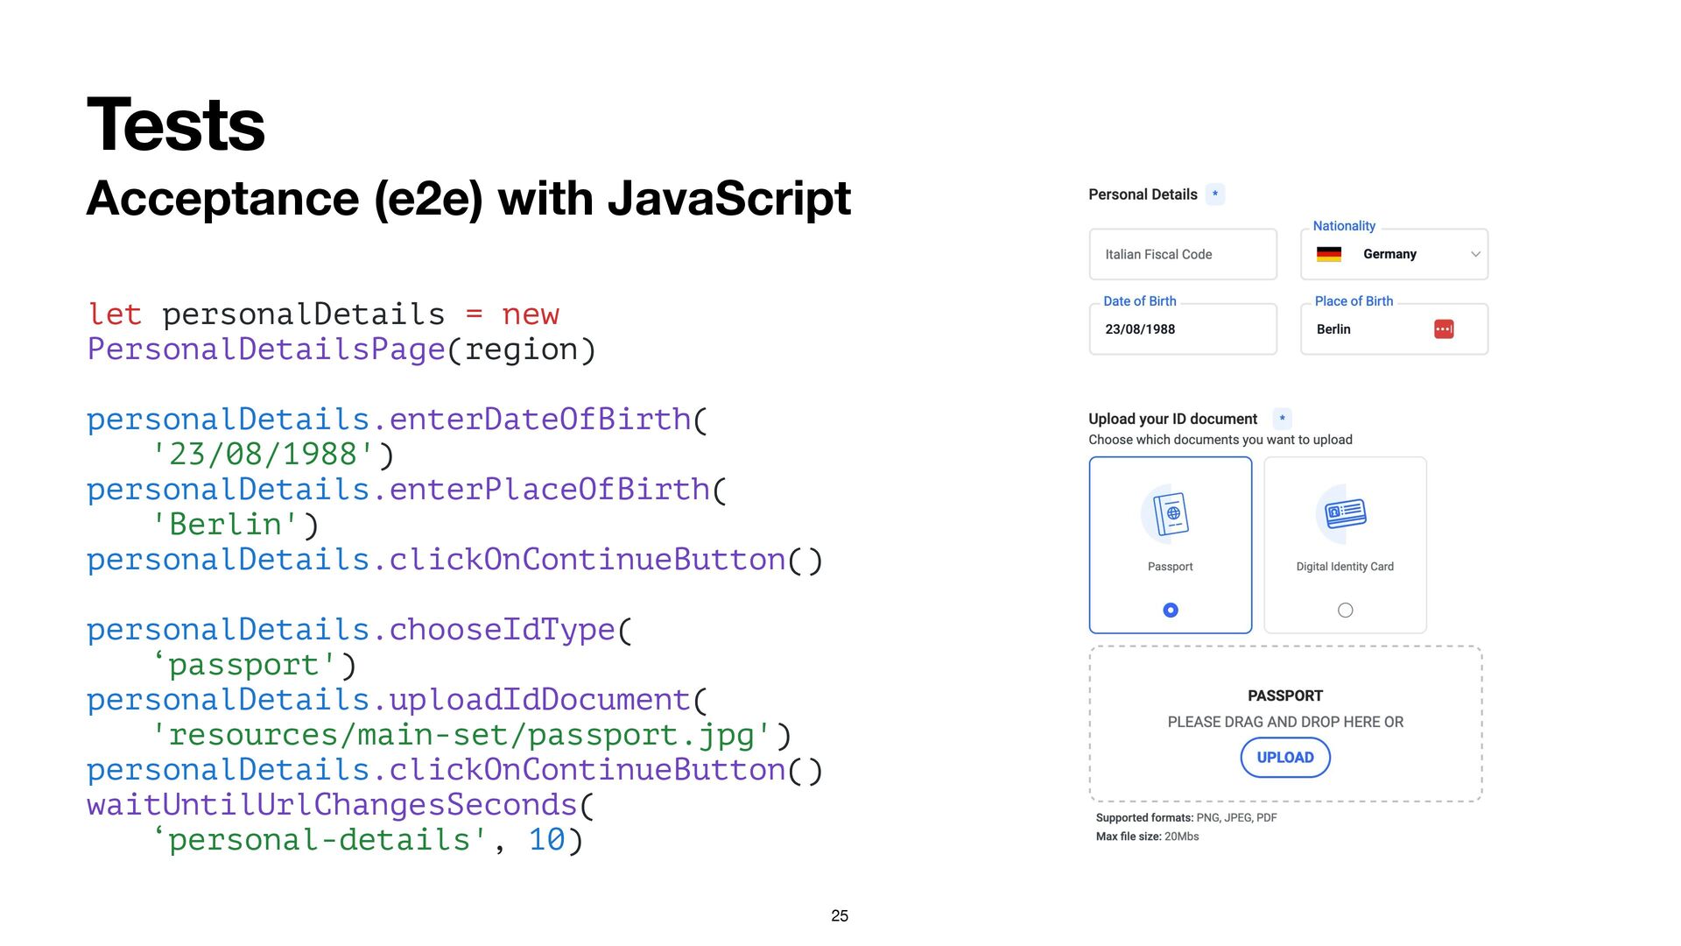Click the red icon in Place of Birth
This screenshot has width=1681, height=946.
tap(1444, 329)
